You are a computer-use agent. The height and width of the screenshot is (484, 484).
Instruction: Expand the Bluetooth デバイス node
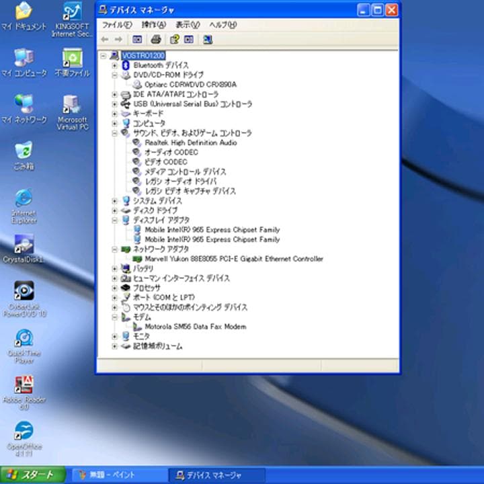(114, 65)
